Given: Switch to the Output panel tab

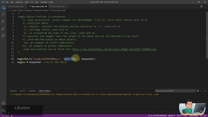Looking at the screenshot, I should click(23, 91).
